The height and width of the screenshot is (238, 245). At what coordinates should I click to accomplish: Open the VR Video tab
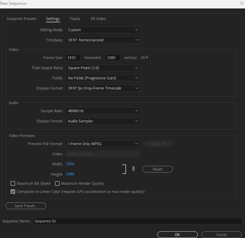click(x=98, y=19)
